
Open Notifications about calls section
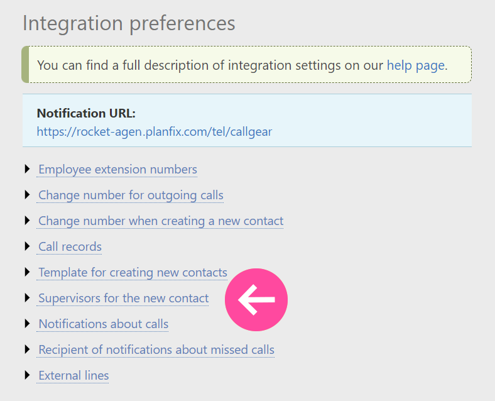[x=104, y=324]
